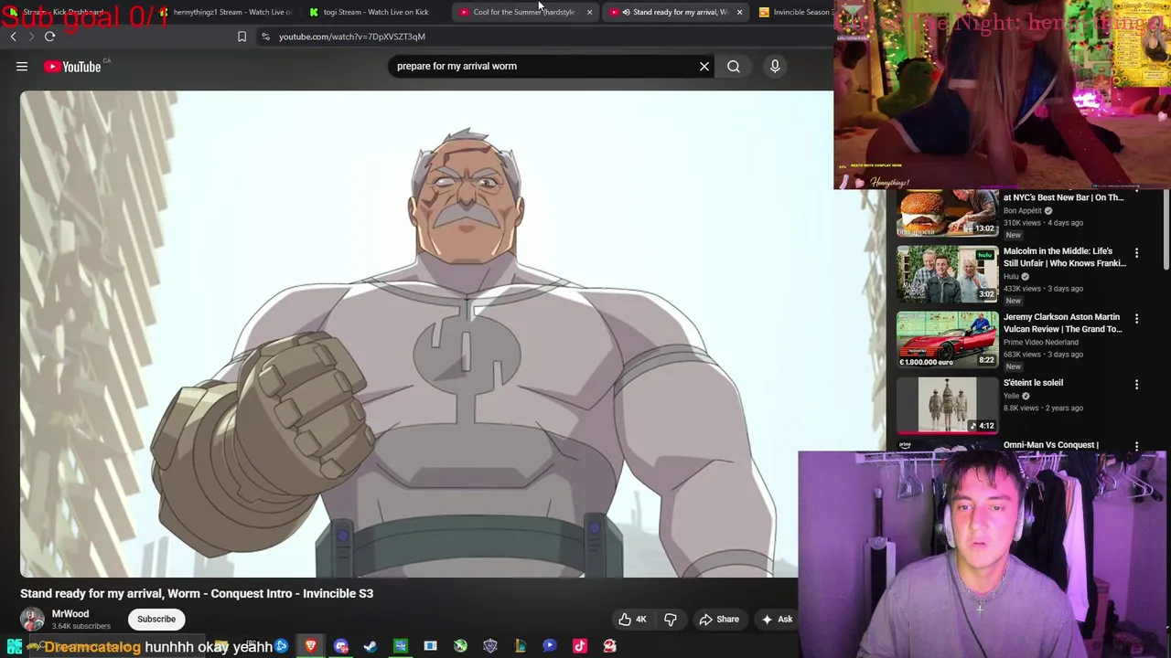Click the youtube.com address bar URL
This screenshot has width=1171, height=658.
coord(352,37)
